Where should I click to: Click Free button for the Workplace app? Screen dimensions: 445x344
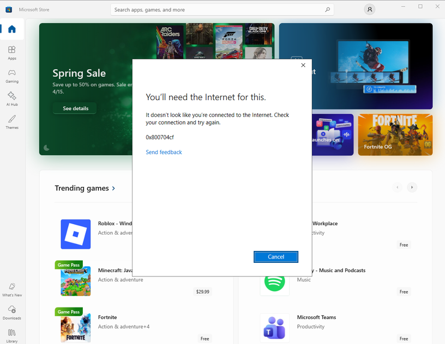[x=404, y=245]
